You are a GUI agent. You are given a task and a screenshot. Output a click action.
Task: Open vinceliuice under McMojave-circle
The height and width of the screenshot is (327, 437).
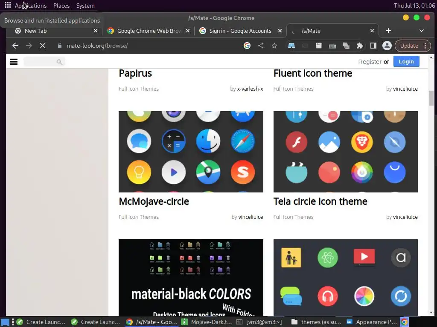coord(251,217)
